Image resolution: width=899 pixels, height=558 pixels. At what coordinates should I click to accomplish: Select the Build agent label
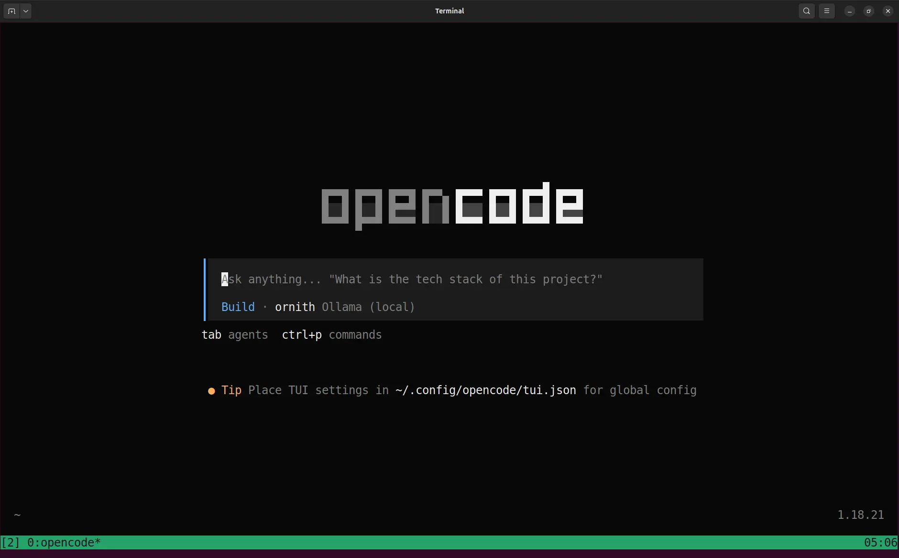238,307
